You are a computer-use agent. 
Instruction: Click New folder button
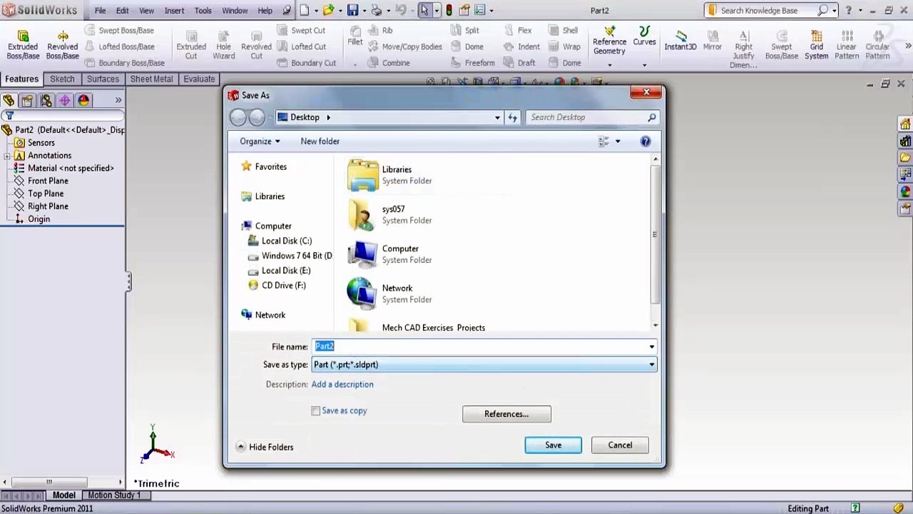pyautogui.click(x=320, y=141)
